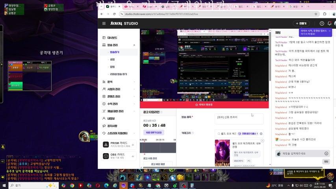Open the browser extensions puzzle icon
This screenshot has height=189, width=336.
pos(325,14)
